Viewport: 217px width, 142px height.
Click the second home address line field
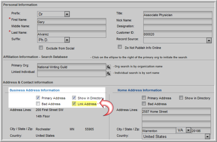(x=177, y=118)
